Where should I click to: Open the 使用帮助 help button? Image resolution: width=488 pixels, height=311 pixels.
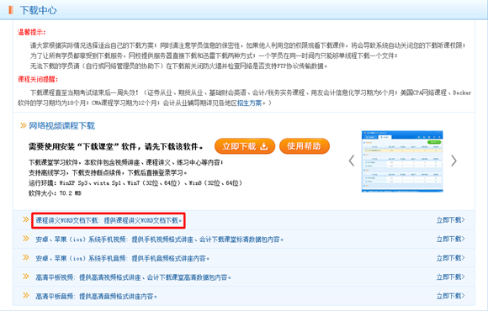pyautogui.click(x=304, y=146)
